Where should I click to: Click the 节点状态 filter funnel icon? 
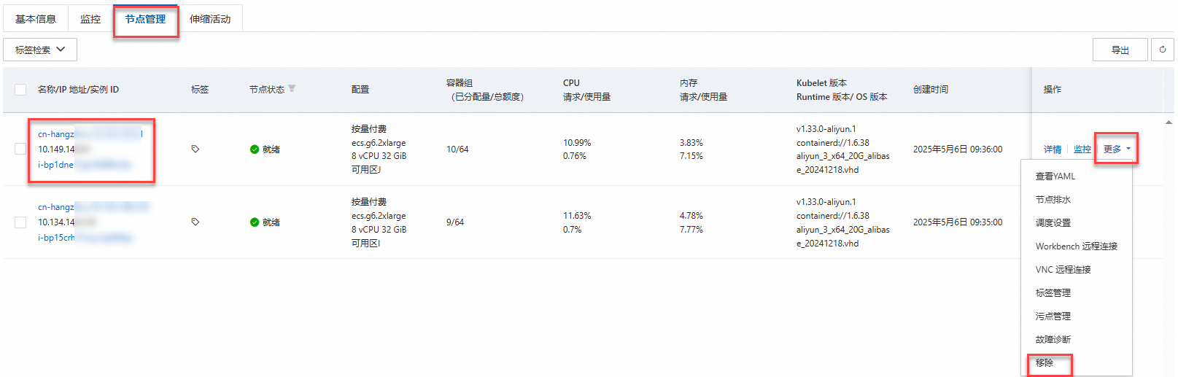point(292,89)
